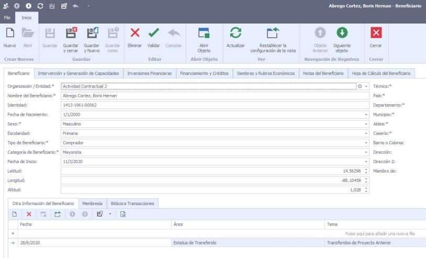Open the Tipo de Beneficiario dropdown

(366, 143)
